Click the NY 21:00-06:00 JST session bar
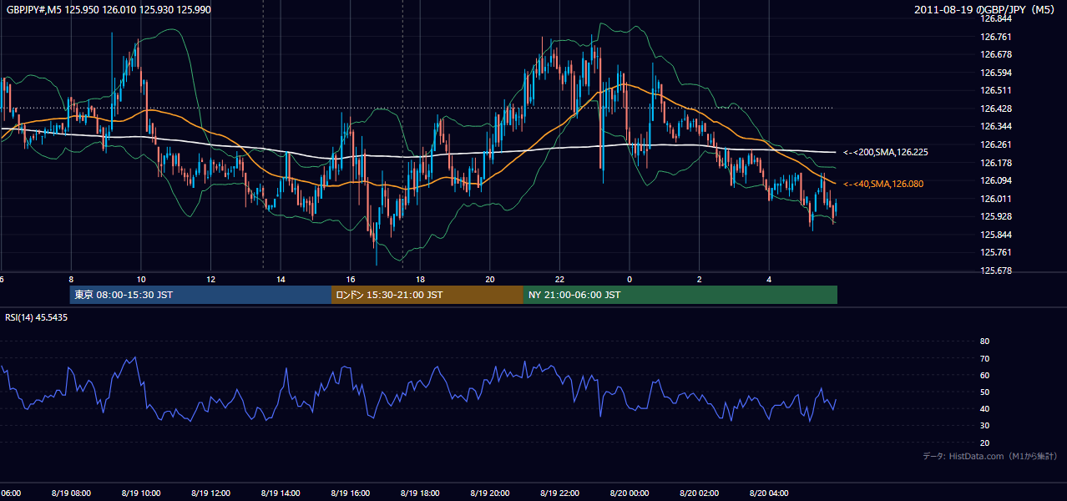Viewport: 1067px width, 501px height. pyautogui.click(x=680, y=295)
